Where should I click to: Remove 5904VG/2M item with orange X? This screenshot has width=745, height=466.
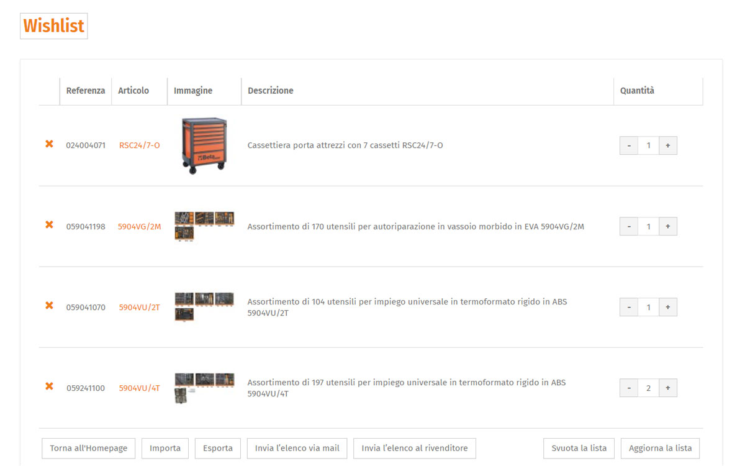click(x=49, y=225)
